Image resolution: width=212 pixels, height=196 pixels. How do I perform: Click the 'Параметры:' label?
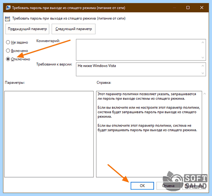tap(15, 82)
